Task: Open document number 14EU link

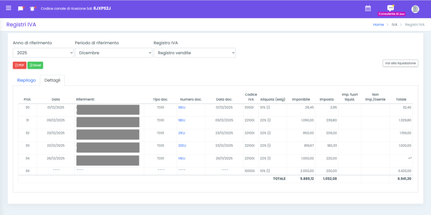Action: point(182,158)
